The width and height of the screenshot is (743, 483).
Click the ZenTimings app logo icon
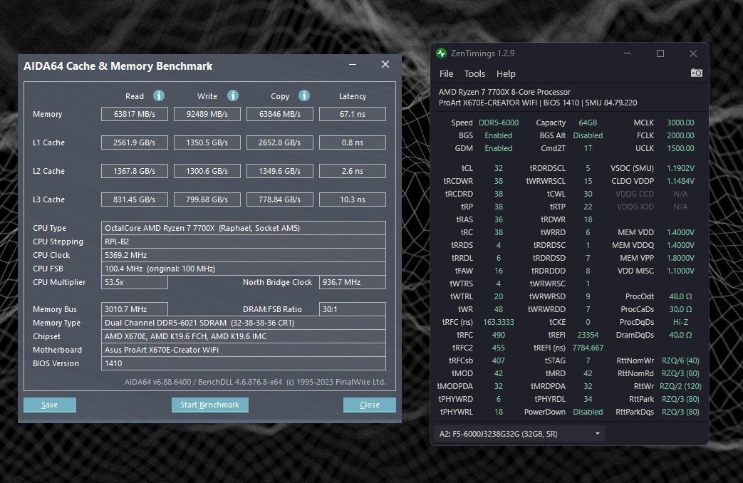[441, 53]
